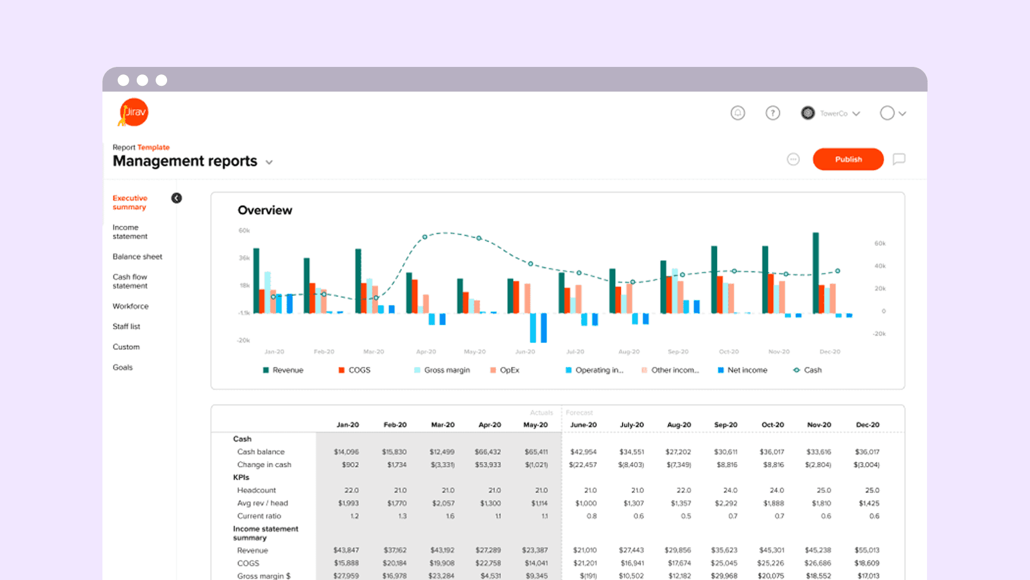
Task: Click the Headcount row label
Action: pyautogui.click(x=256, y=490)
